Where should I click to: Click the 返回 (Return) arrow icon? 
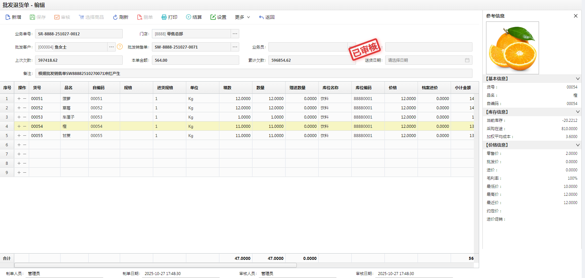coord(261,17)
